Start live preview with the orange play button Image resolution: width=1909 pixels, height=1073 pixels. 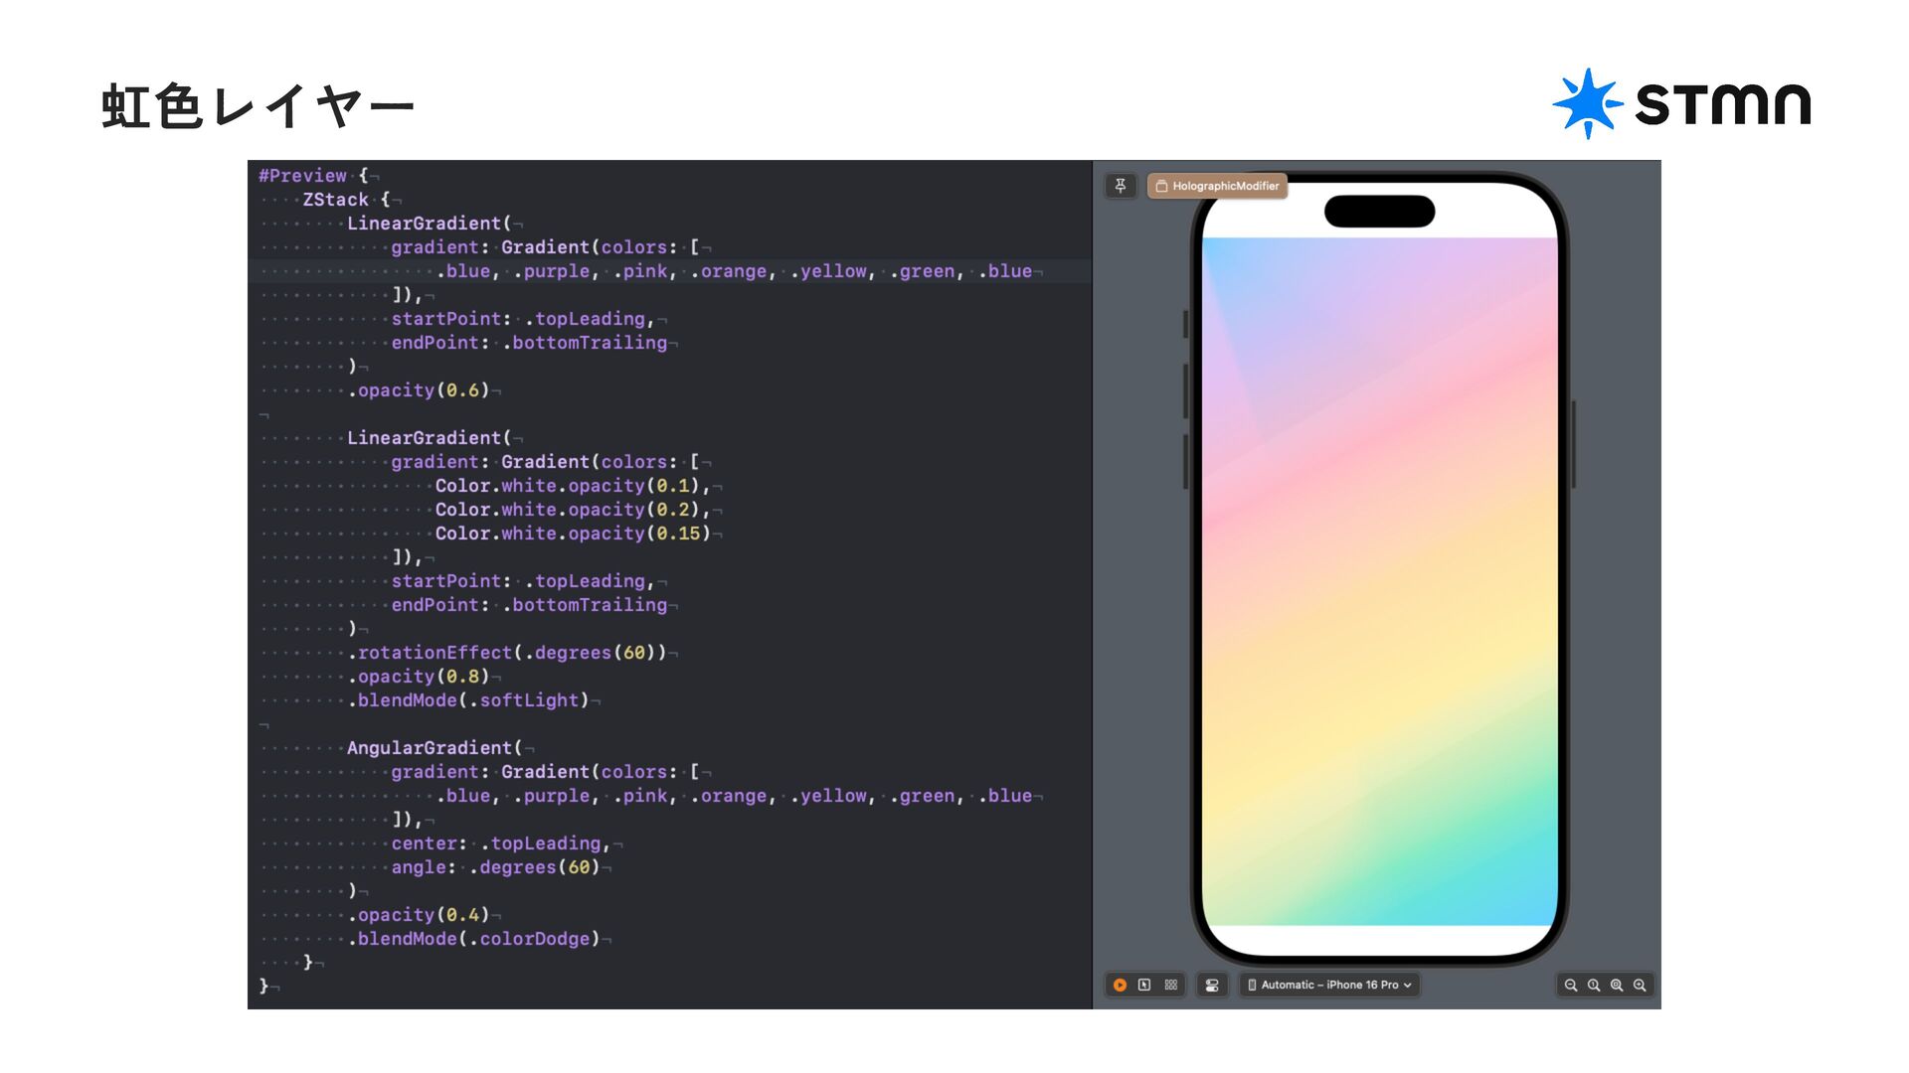click(x=1120, y=985)
